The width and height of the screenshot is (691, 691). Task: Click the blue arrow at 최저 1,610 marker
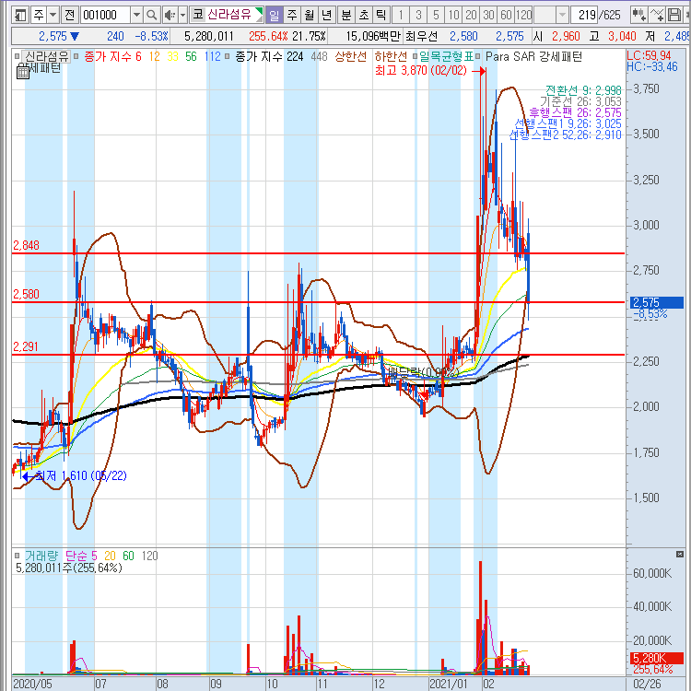click(x=29, y=476)
